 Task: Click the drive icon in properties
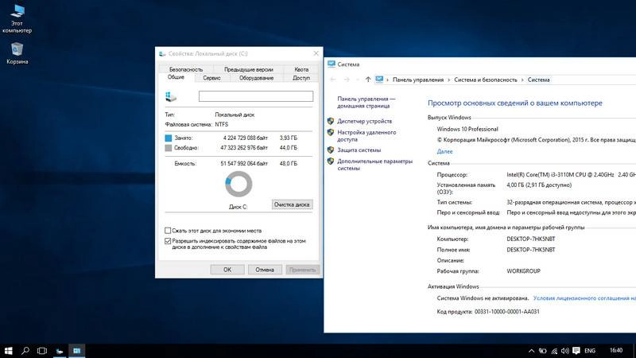pyautogui.click(x=171, y=96)
